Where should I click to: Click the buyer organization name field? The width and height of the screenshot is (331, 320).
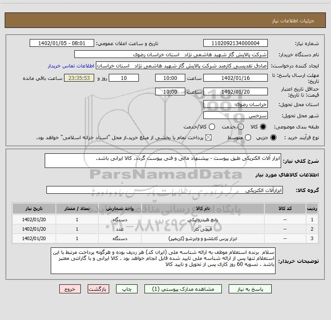[x=171, y=55]
